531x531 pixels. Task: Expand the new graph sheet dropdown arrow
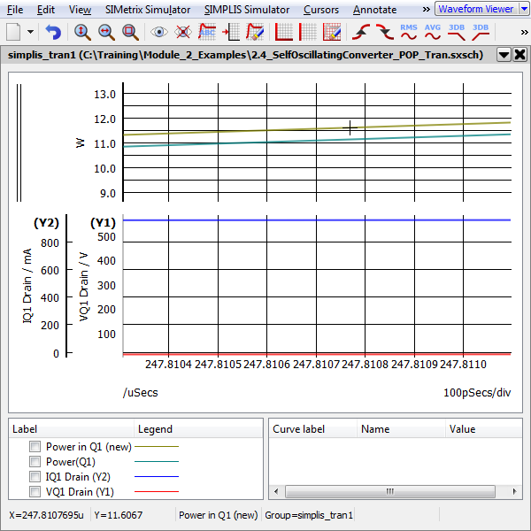31,32
